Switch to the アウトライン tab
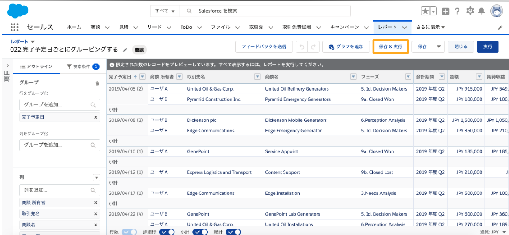 tap(36, 67)
